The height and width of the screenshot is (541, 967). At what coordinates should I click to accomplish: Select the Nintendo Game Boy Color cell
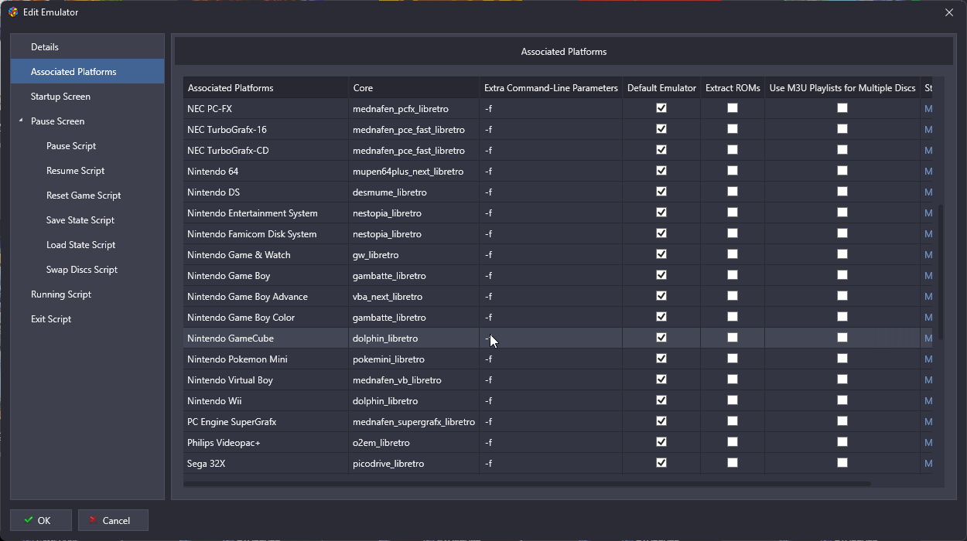pos(266,318)
